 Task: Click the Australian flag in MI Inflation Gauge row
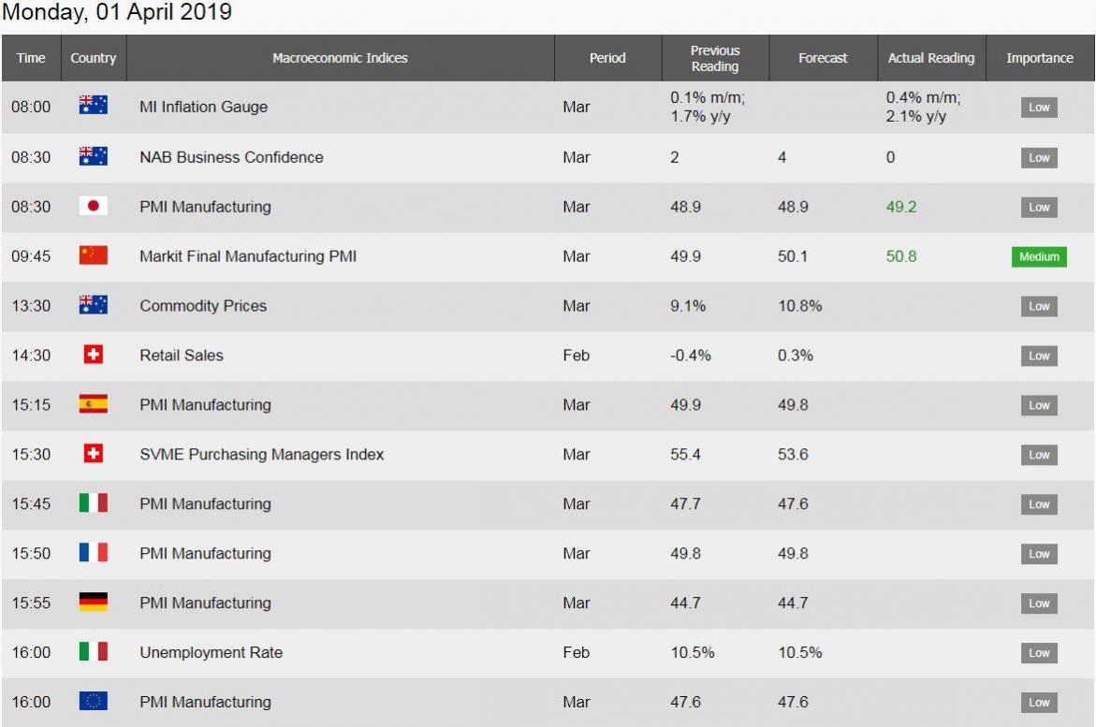pyautogui.click(x=93, y=106)
